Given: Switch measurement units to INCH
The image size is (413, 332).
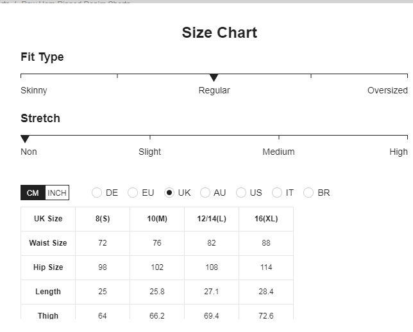Looking at the screenshot, I should pyautogui.click(x=57, y=193).
